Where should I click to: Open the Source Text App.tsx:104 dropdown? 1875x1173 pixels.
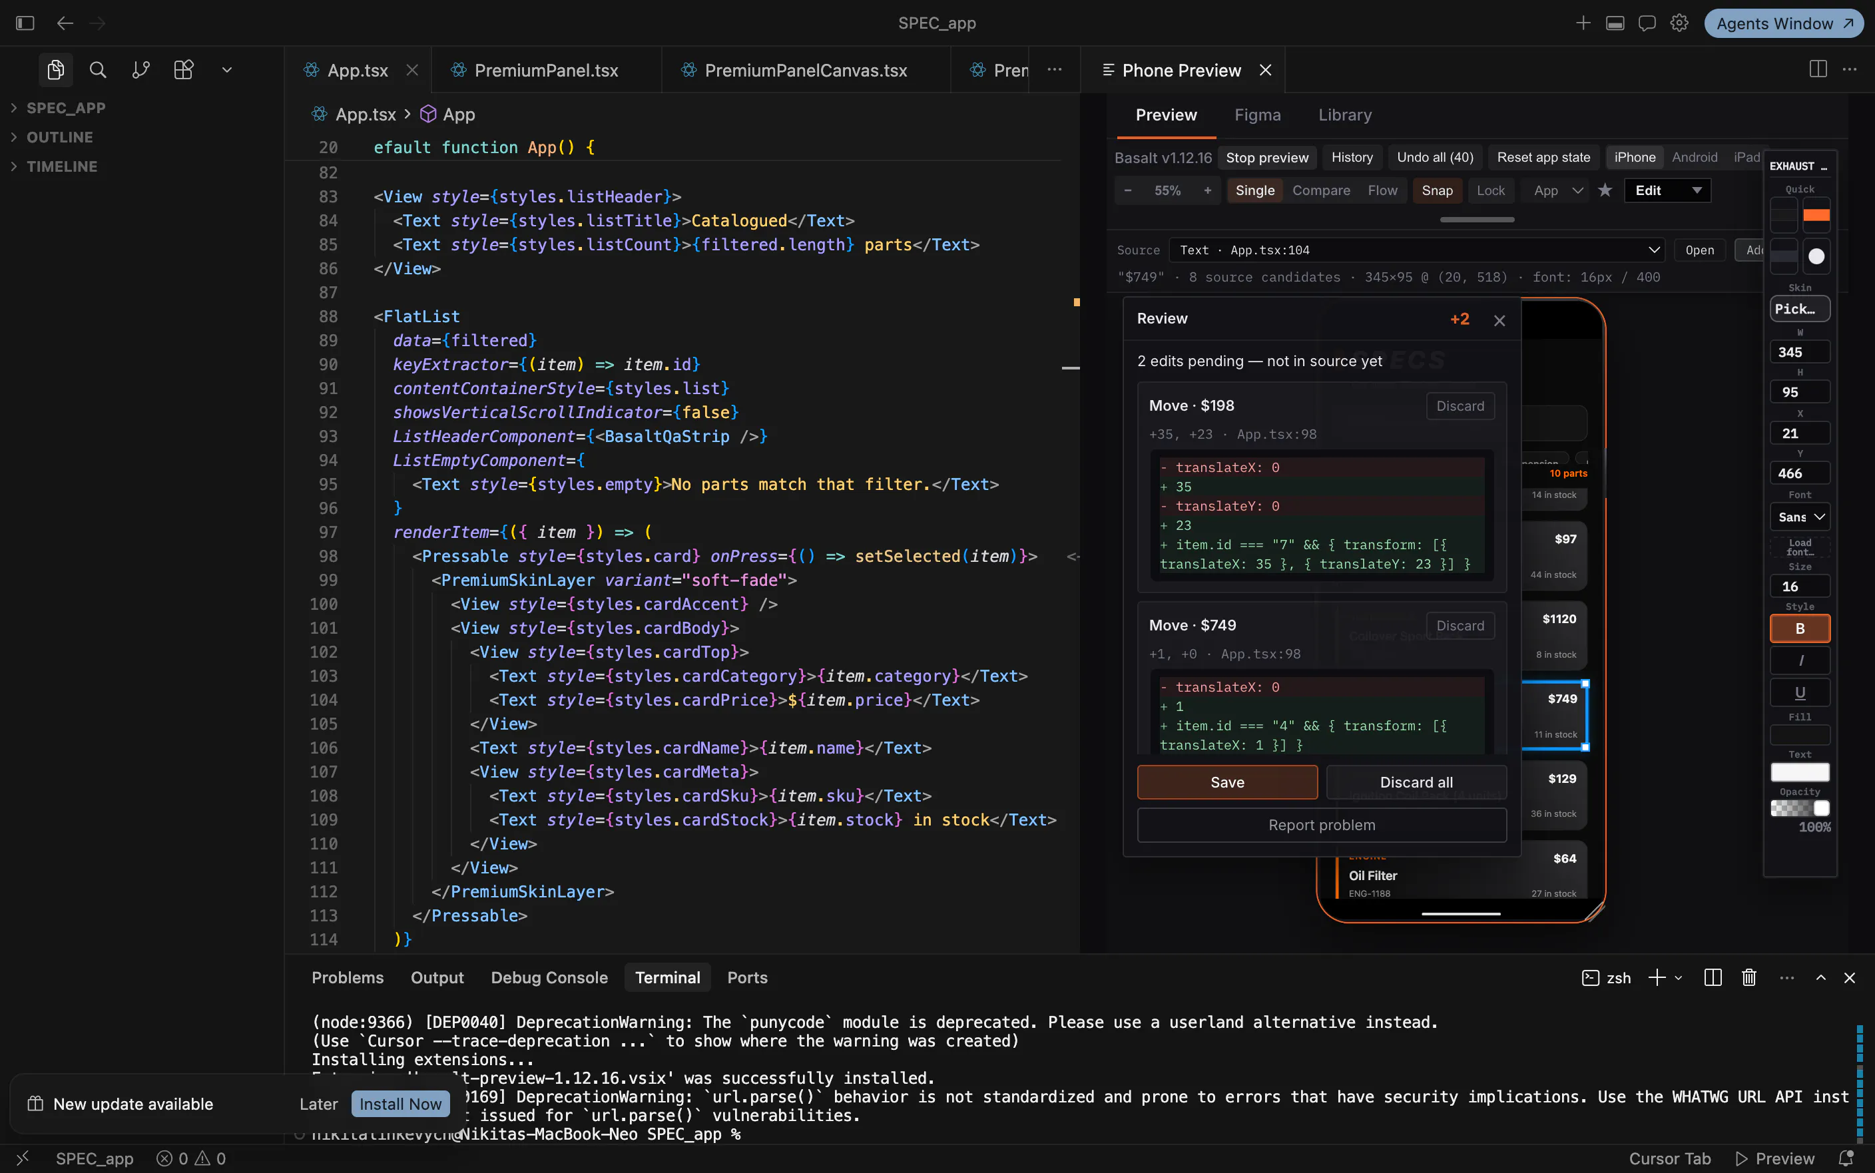click(1416, 250)
